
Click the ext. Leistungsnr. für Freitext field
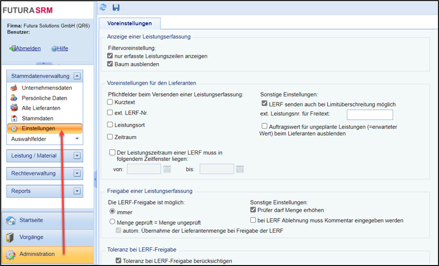tap(370, 115)
